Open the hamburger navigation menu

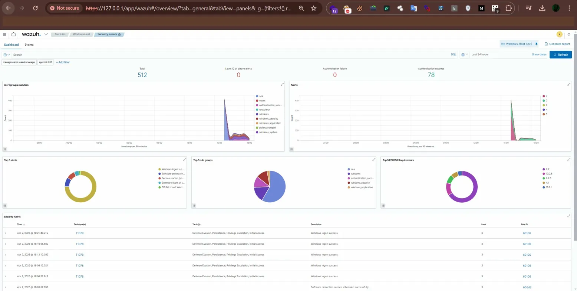(4, 35)
